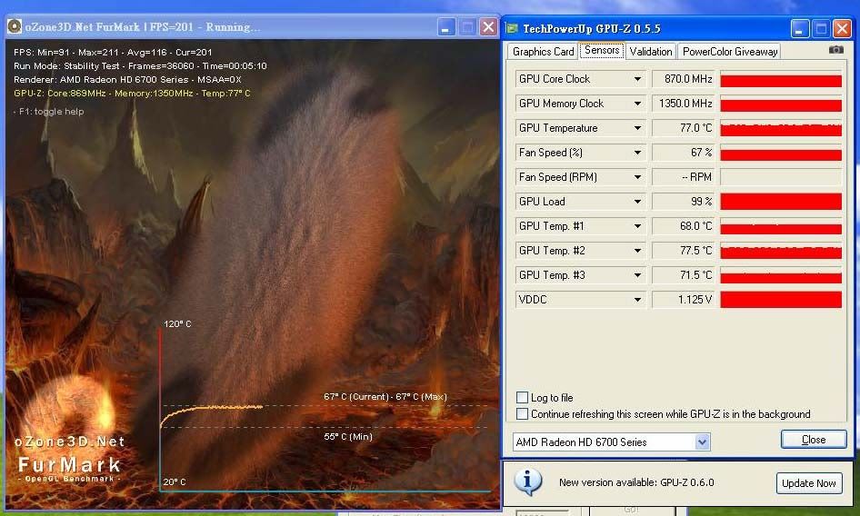Click the GPU-Z screenshot camera icon
The image size is (860, 516).
pyautogui.click(x=835, y=50)
